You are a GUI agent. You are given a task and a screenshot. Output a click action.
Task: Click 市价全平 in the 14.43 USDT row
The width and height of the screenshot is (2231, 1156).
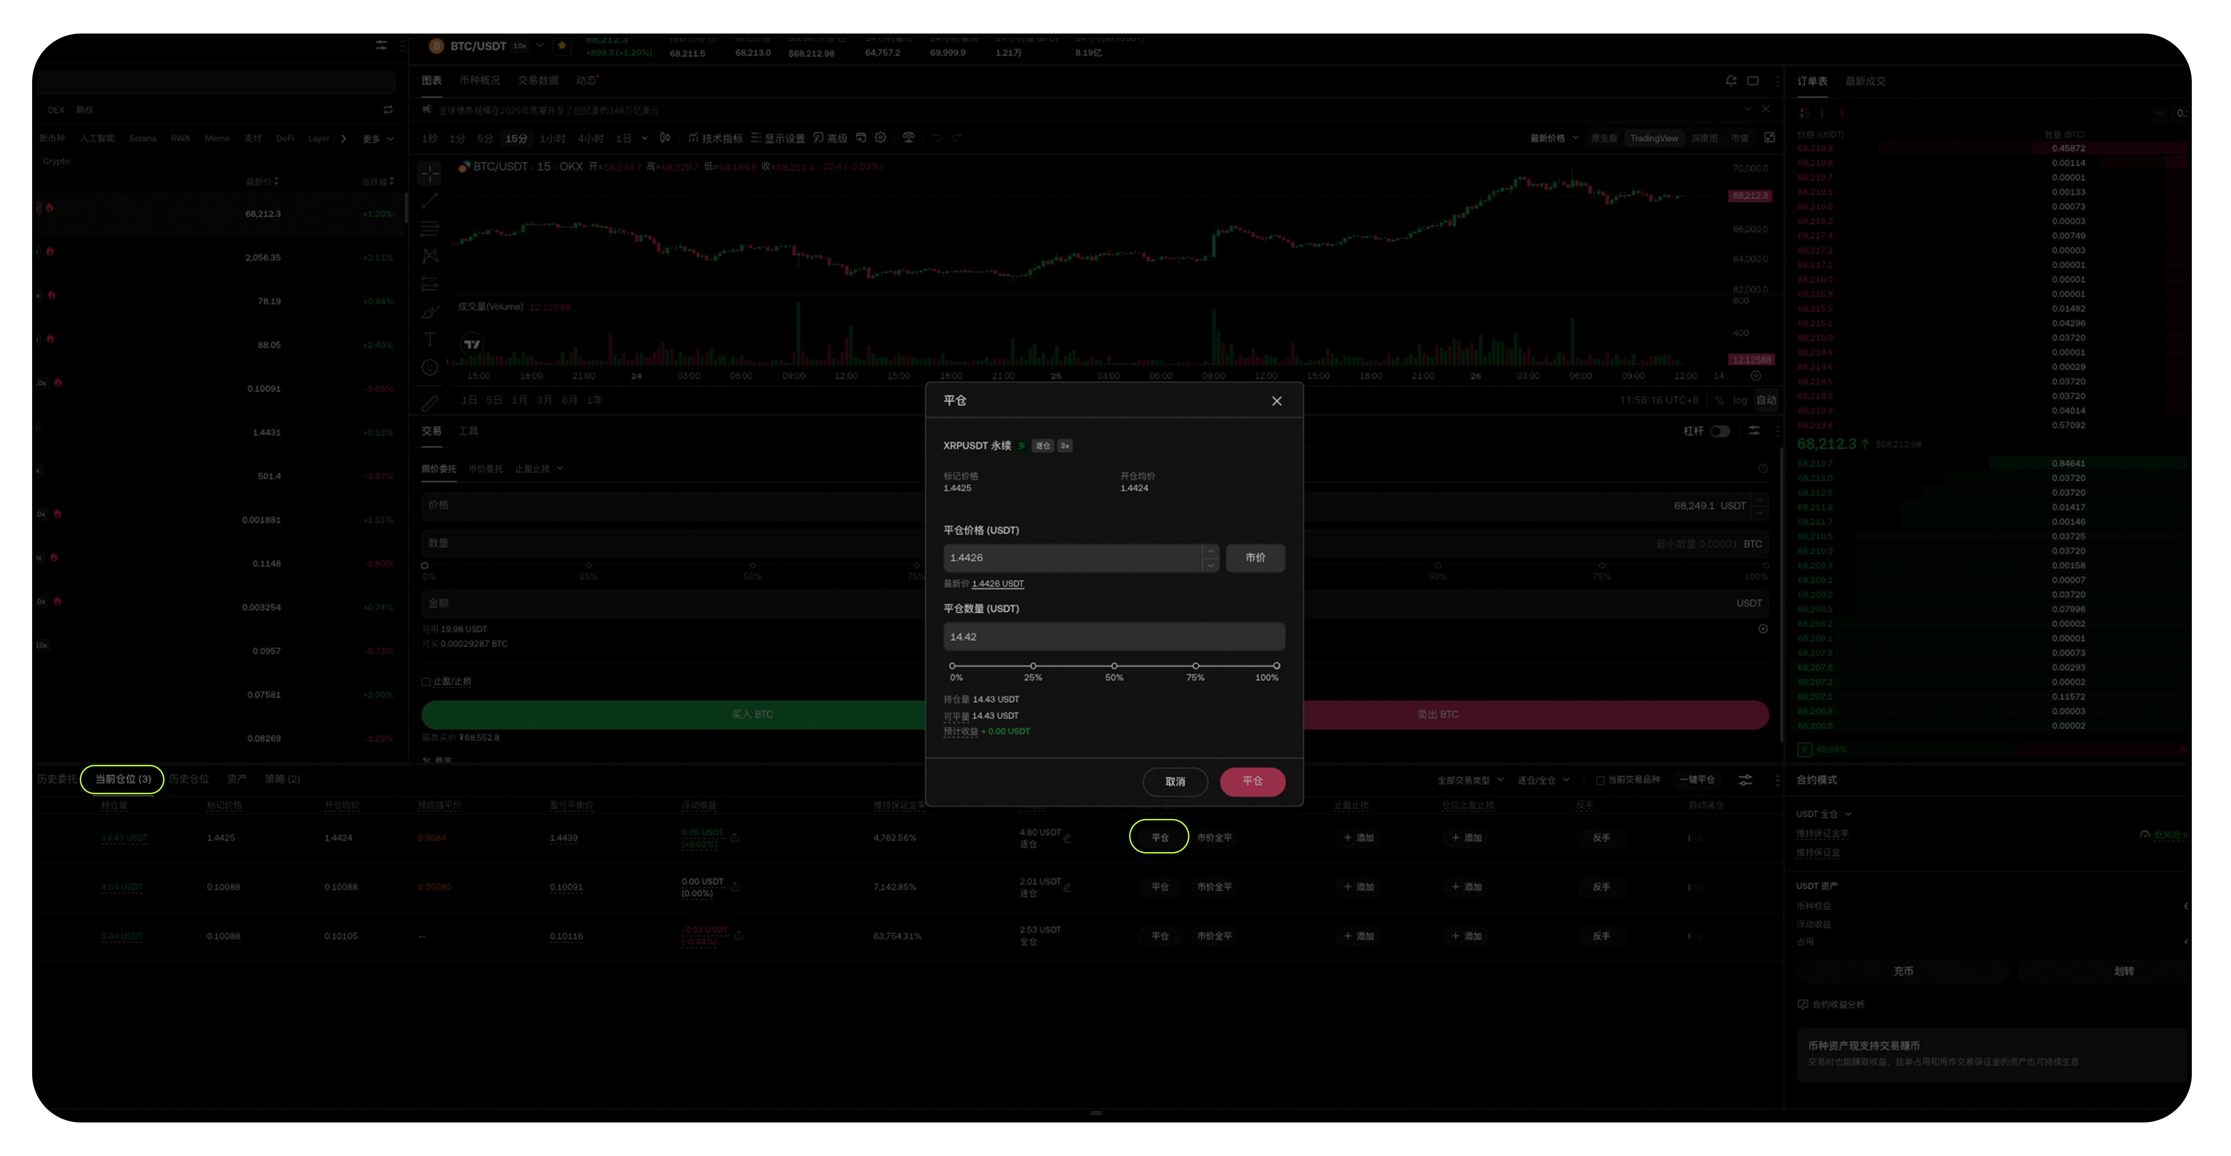(1213, 838)
